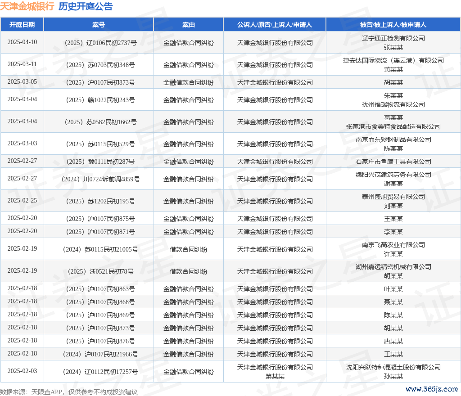The image size is (461, 396).
Task: Click defendant 南京而东彩钢制品有限公司
Action: tap(393, 139)
